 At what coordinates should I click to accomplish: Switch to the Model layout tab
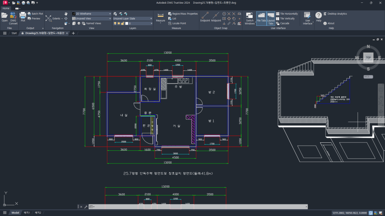15,212
